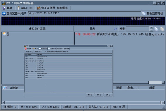Click the right arrow of log horizontal scrollbar
Screen dimensions: 166x111
click(163, 82)
